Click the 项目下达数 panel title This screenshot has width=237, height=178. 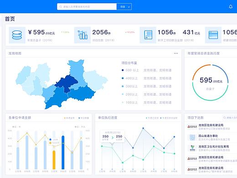(x=196, y=118)
